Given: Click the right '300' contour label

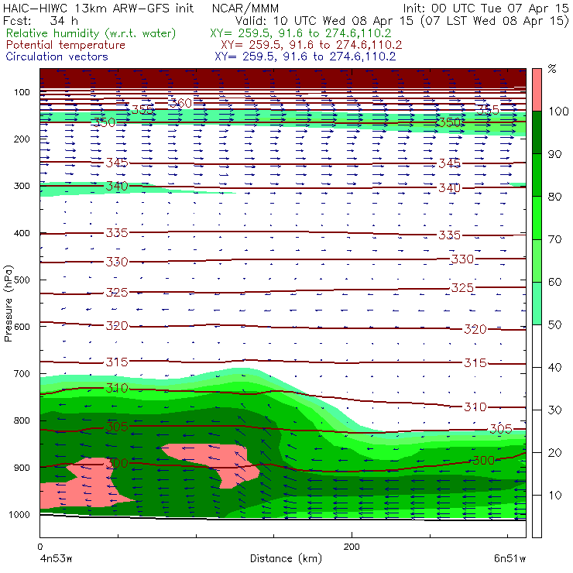Looking at the screenshot, I should (483, 461).
